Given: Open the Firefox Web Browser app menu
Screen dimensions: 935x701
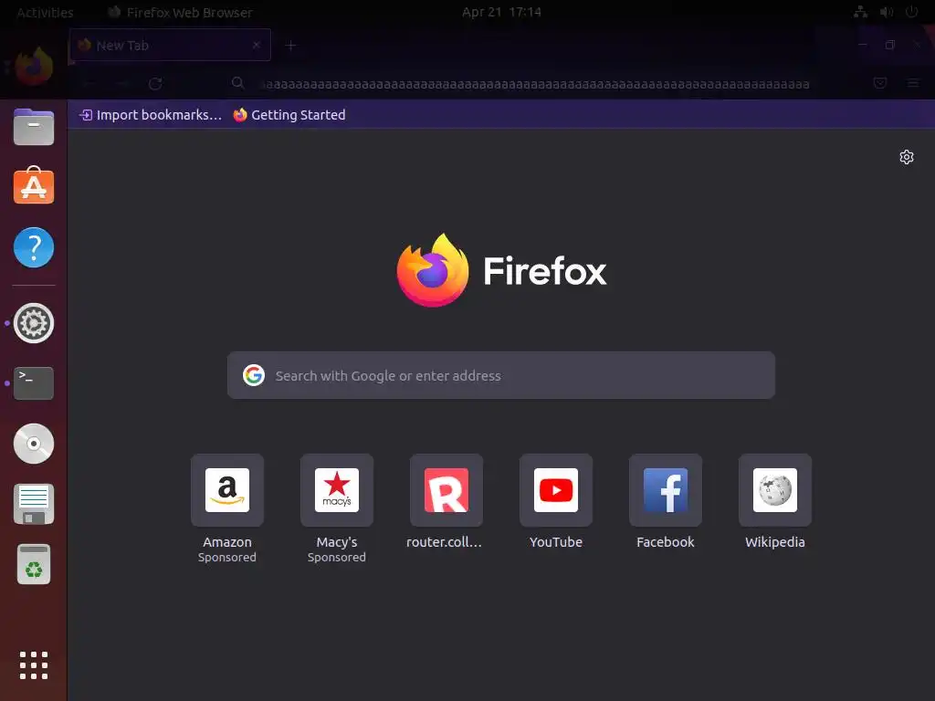Looking at the screenshot, I should [180, 13].
